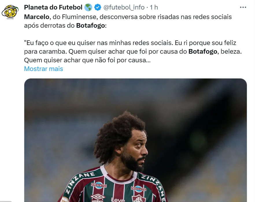Open the tweet's three-dot more options menu

click(243, 8)
